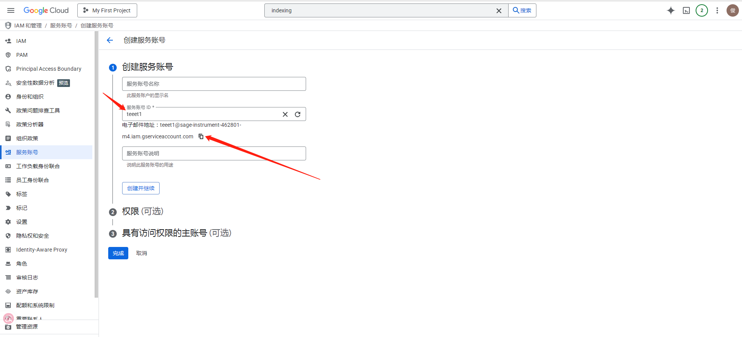
Task: Click the 标签 tag icon in sidebar
Action: (8, 194)
